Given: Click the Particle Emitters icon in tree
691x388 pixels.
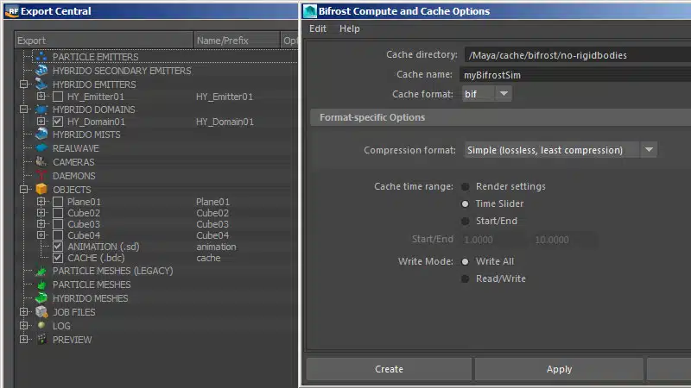Looking at the screenshot, I should 41,57.
